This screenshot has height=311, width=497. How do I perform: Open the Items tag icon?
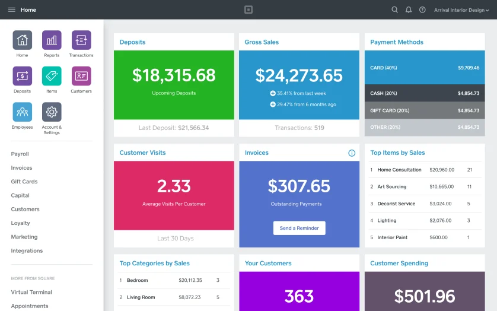tap(52, 76)
